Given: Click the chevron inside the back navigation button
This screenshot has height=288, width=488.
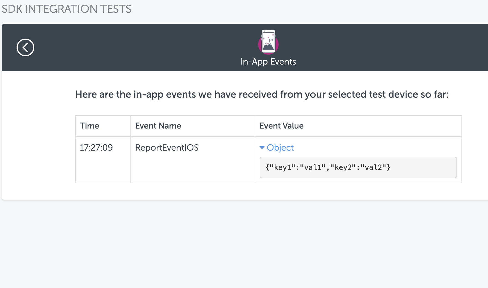Looking at the screenshot, I should pos(25,47).
